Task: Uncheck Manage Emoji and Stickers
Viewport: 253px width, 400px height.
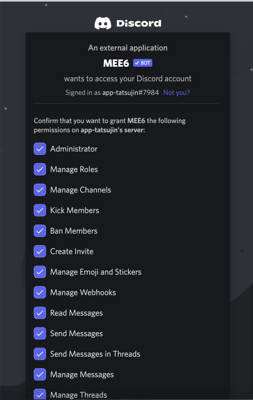Action: pyautogui.click(x=40, y=272)
